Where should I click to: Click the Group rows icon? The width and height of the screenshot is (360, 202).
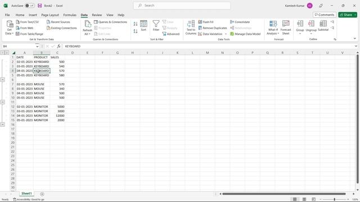pos(300,24)
